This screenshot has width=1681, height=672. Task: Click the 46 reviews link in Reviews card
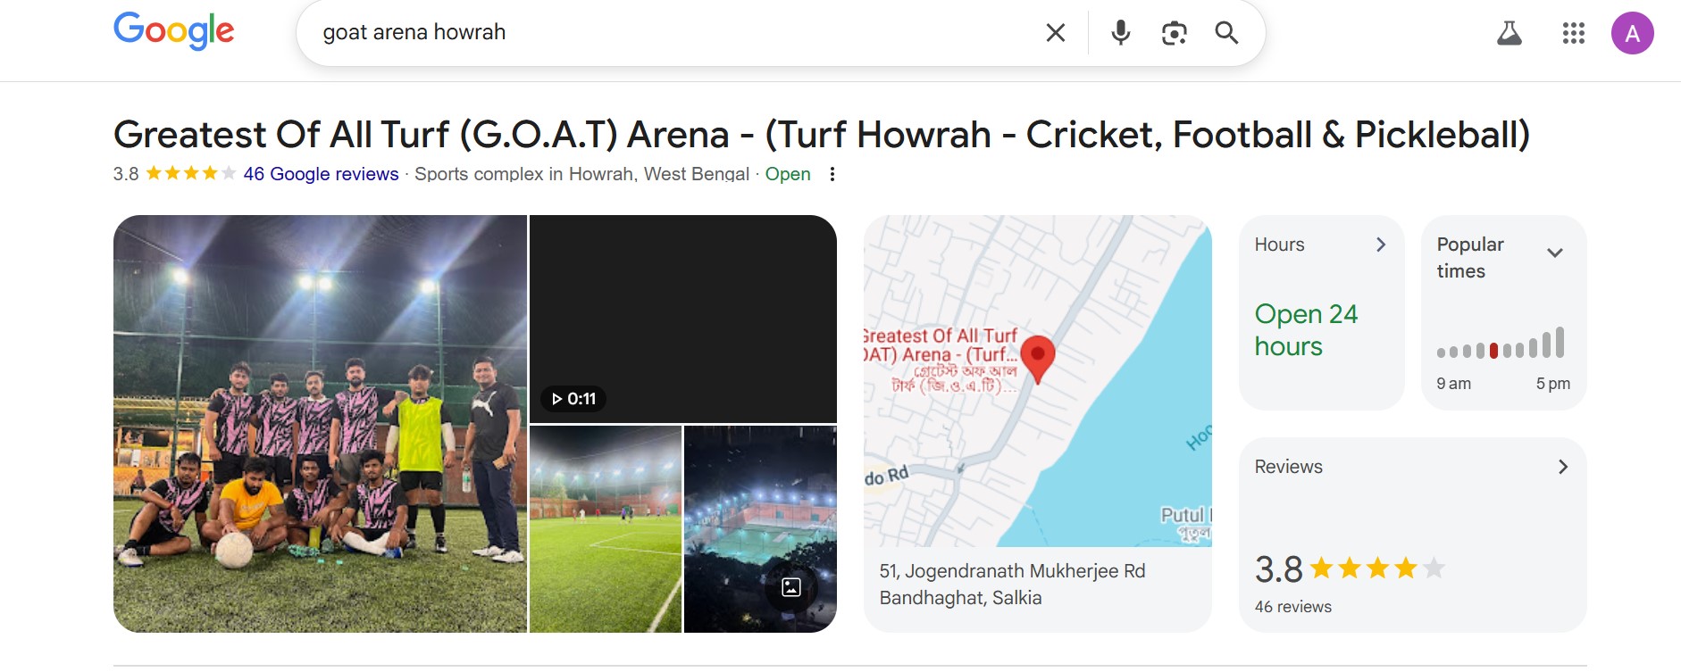(x=1292, y=606)
